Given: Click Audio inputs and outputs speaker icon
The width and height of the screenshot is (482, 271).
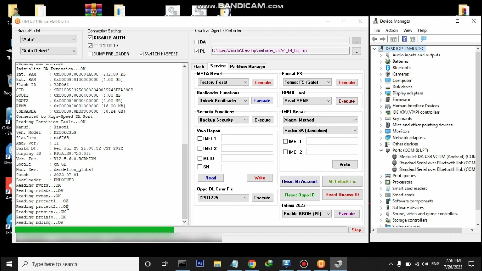Looking at the screenshot, I should tap(388, 55).
